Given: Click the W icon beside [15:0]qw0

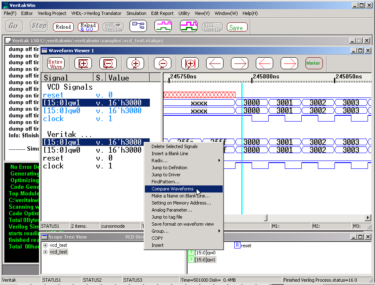Looking at the screenshot, I should (x=191, y=252).
